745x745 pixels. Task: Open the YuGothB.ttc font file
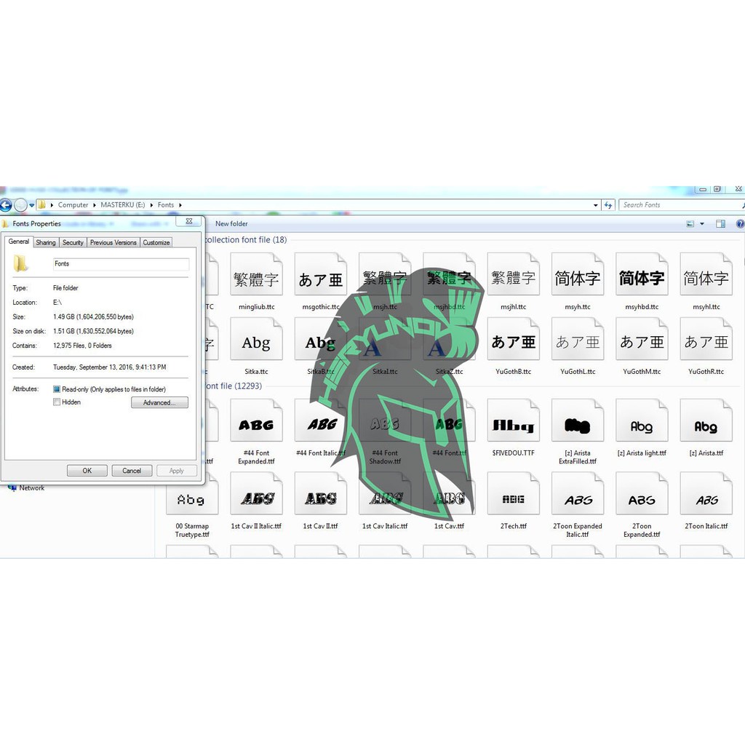point(513,340)
